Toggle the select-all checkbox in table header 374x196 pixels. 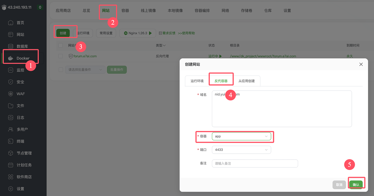coord(61,45)
